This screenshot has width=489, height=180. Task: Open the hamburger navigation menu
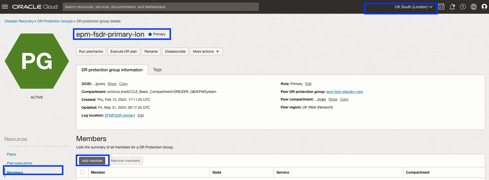pyautogui.click(x=5, y=7)
